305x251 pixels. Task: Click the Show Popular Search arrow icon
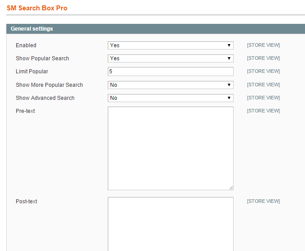[229, 58]
